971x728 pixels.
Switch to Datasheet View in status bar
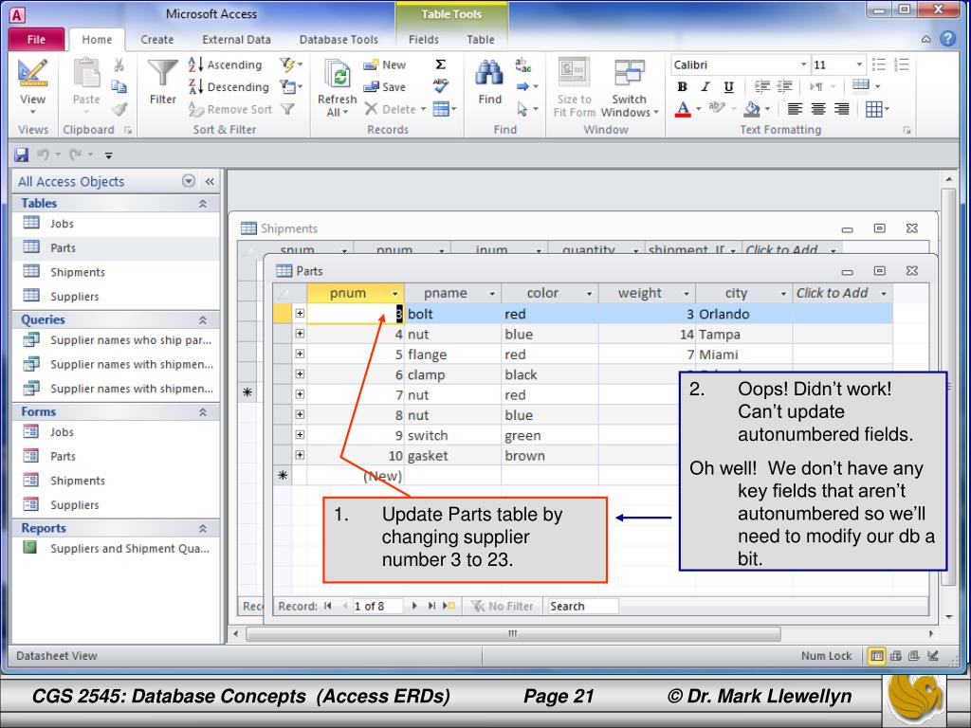876,656
